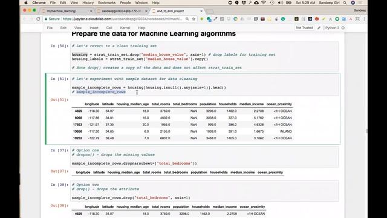The image size is (387, 218).
Task: Open the Chrome application menu
Action: pyautogui.click(x=39, y=2)
